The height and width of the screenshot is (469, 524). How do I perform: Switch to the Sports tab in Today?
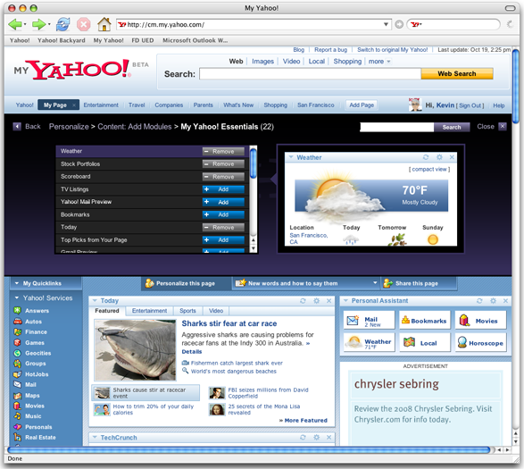187,311
